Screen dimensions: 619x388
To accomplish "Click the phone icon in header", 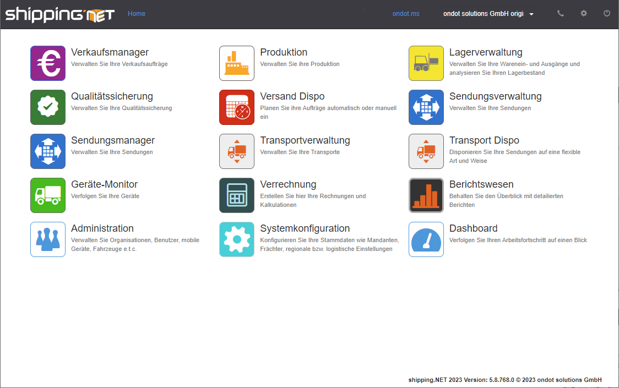I will click(x=561, y=14).
